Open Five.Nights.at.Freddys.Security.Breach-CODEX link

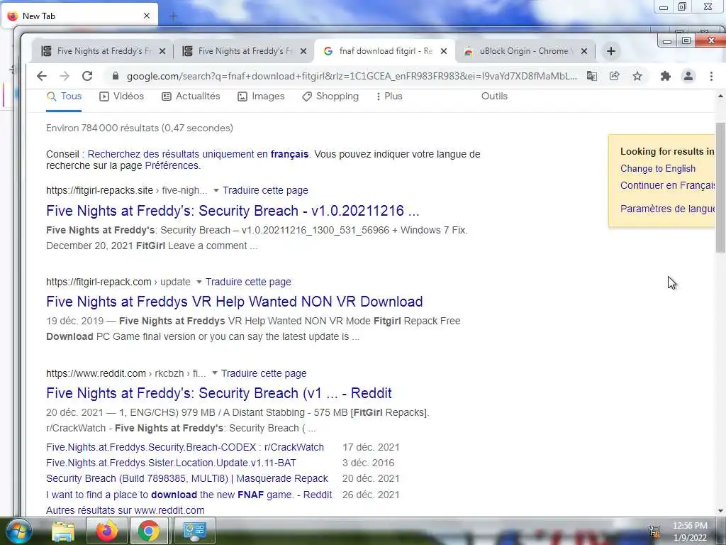(185, 447)
